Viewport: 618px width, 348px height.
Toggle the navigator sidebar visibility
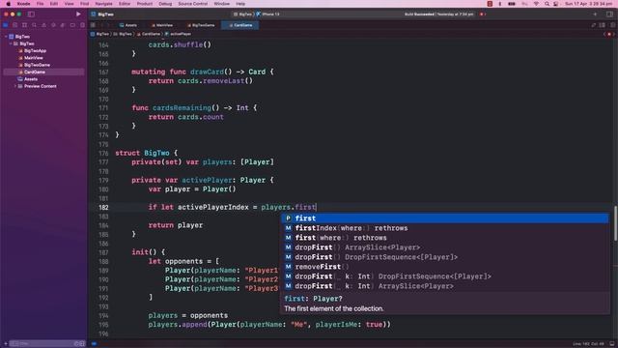click(31, 14)
